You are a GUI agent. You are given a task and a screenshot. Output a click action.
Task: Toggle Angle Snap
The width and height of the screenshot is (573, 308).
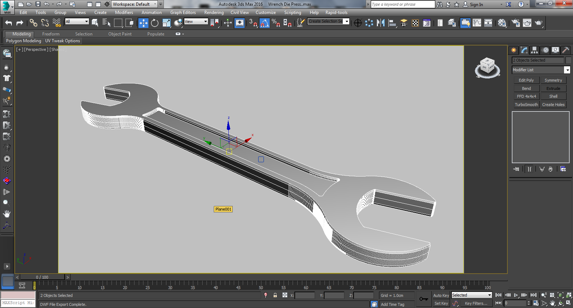(x=265, y=23)
